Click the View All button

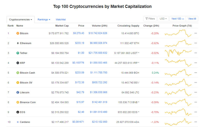(x=192, y=19)
